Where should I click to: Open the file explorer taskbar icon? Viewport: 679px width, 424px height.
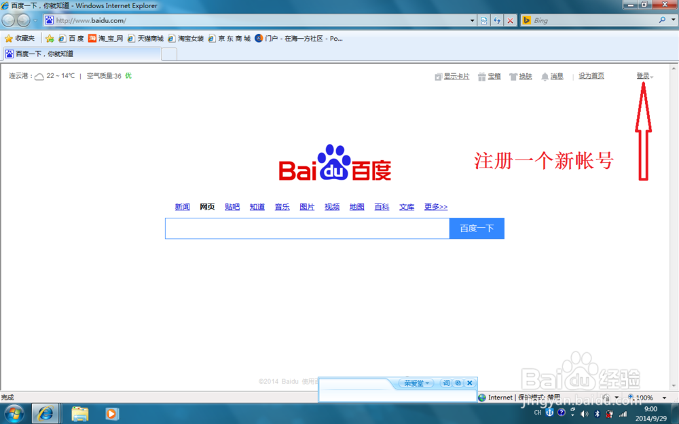click(x=79, y=414)
